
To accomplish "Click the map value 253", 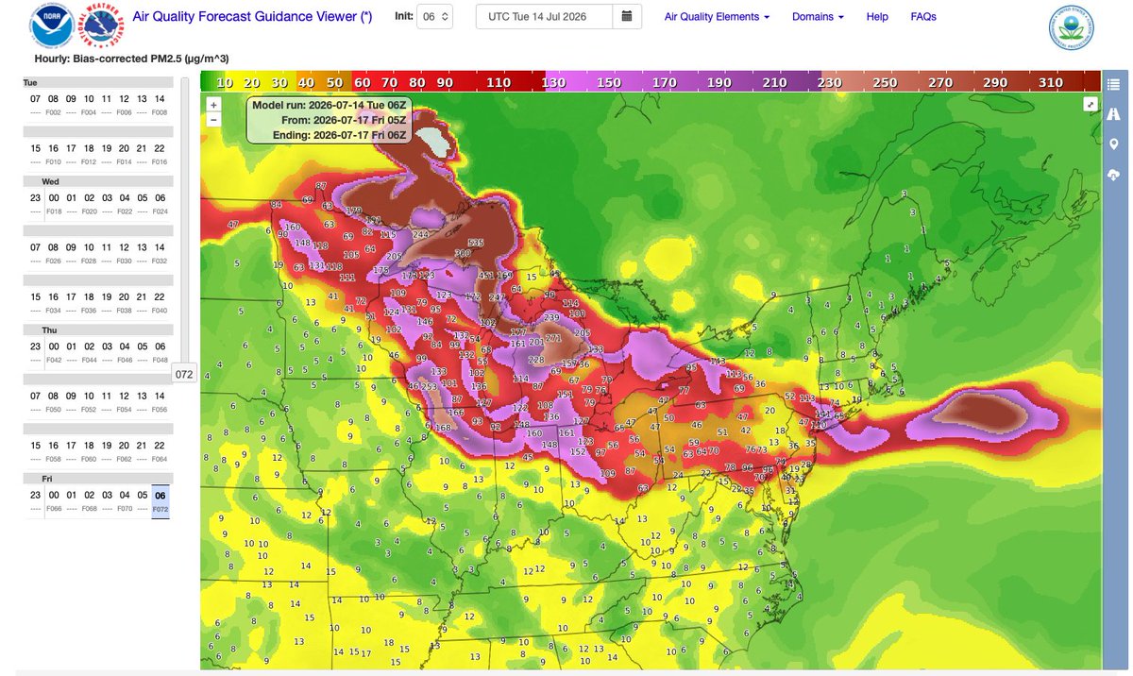I will click(x=431, y=387).
